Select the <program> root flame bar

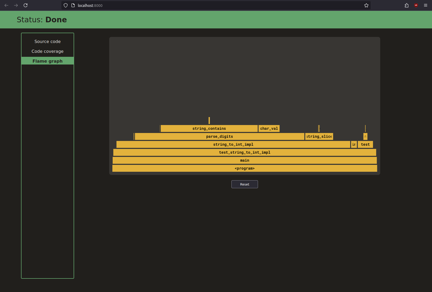click(x=244, y=168)
